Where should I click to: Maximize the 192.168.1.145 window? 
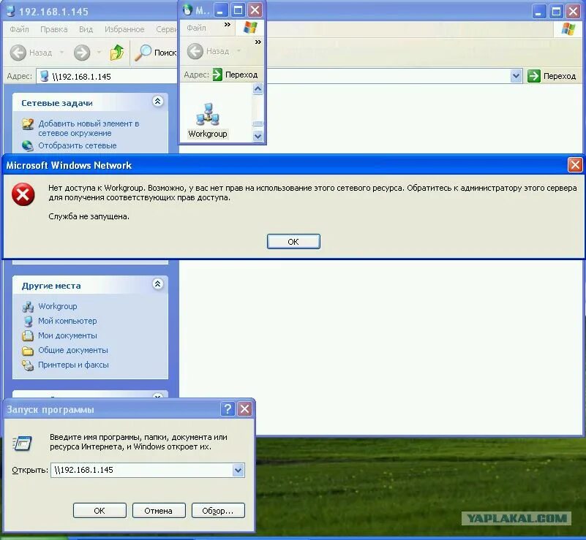[556, 12]
